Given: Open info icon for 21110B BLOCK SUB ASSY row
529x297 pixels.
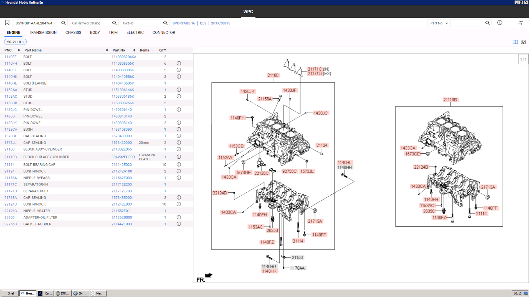Looking at the screenshot, I should (179, 157).
